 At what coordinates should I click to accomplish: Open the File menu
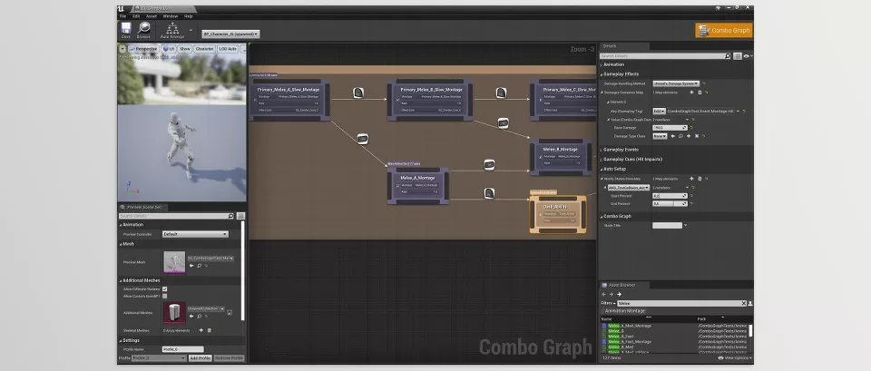click(x=123, y=16)
